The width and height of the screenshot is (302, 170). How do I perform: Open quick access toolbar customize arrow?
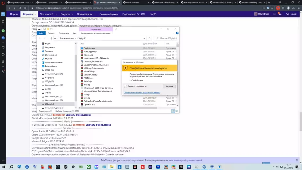pyautogui.click(x=51, y=29)
